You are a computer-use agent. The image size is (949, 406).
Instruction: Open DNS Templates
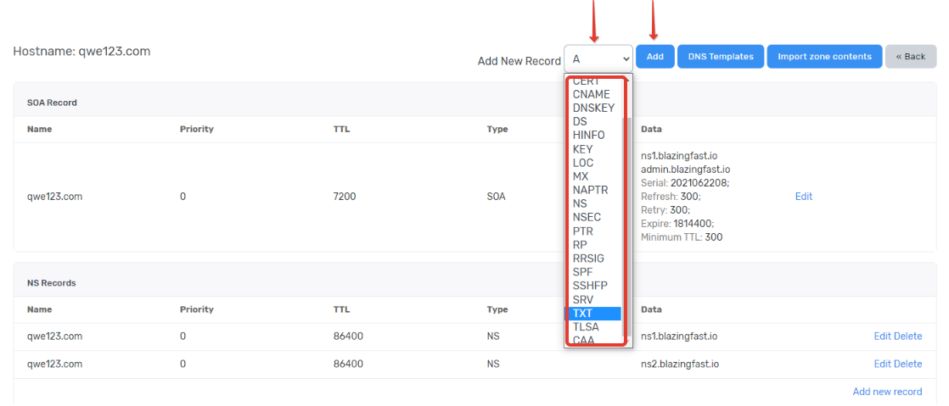pos(720,57)
